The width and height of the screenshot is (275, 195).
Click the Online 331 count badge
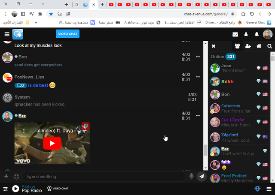[231, 57]
